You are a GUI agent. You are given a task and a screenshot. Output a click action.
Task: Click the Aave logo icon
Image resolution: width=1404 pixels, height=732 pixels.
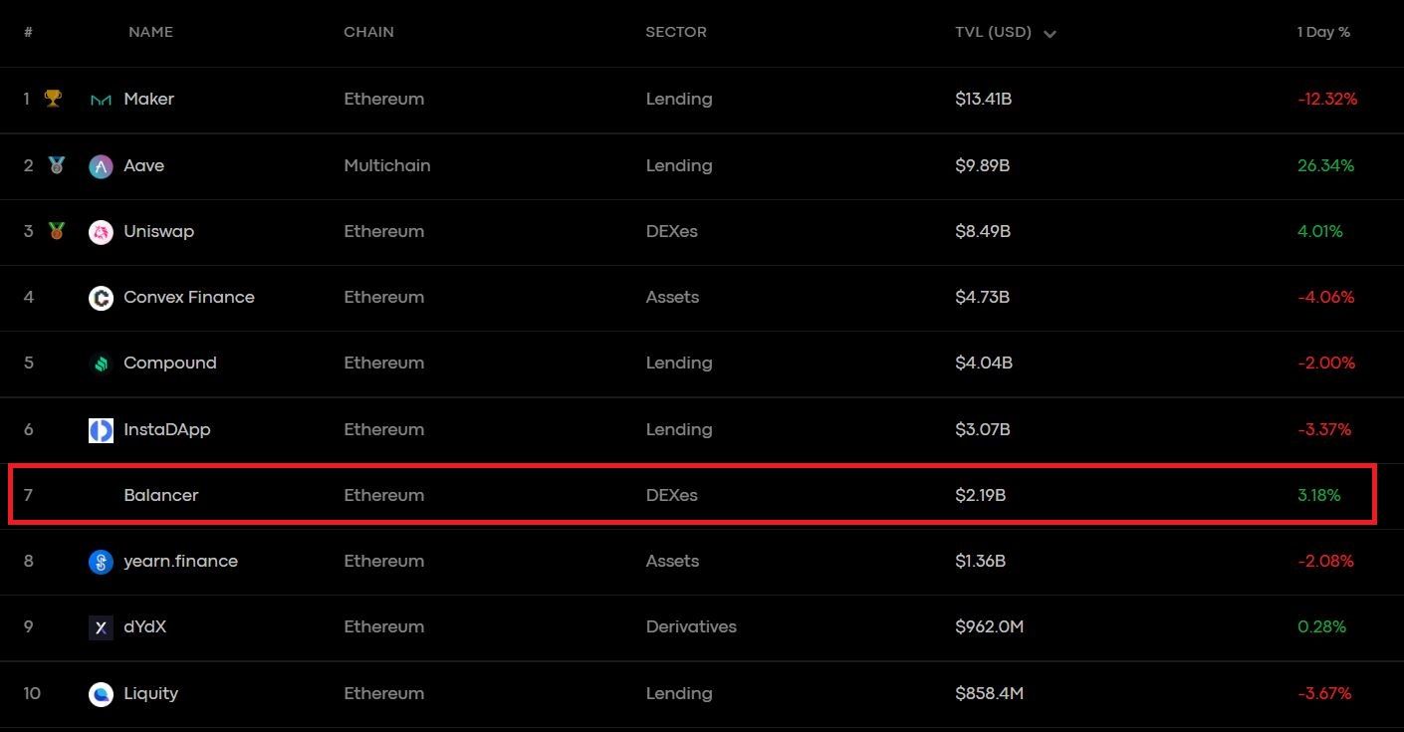coord(101,166)
